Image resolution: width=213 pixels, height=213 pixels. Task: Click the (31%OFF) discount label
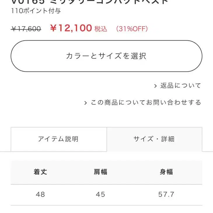point(132,29)
